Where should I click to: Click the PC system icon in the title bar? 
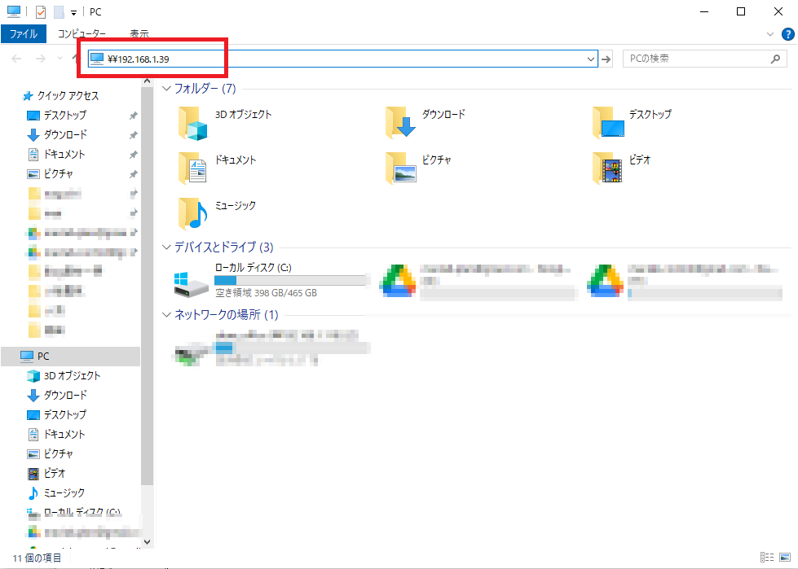coord(14,11)
